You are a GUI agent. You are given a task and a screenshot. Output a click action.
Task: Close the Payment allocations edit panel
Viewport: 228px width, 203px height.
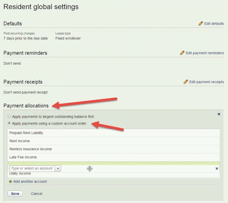[x=219, y=114]
